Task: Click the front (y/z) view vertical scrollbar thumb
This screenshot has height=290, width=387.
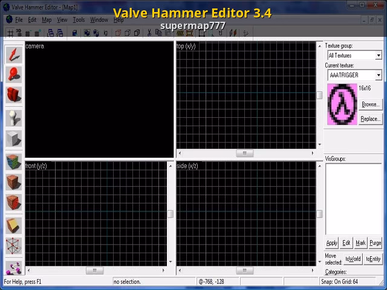Action: [x=171, y=214]
